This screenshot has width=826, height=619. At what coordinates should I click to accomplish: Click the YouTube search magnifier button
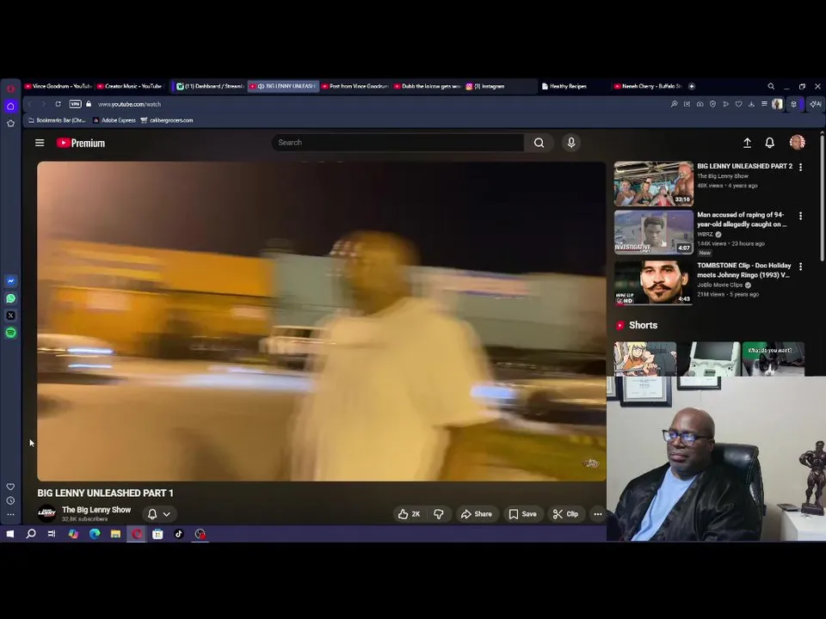pos(539,143)
